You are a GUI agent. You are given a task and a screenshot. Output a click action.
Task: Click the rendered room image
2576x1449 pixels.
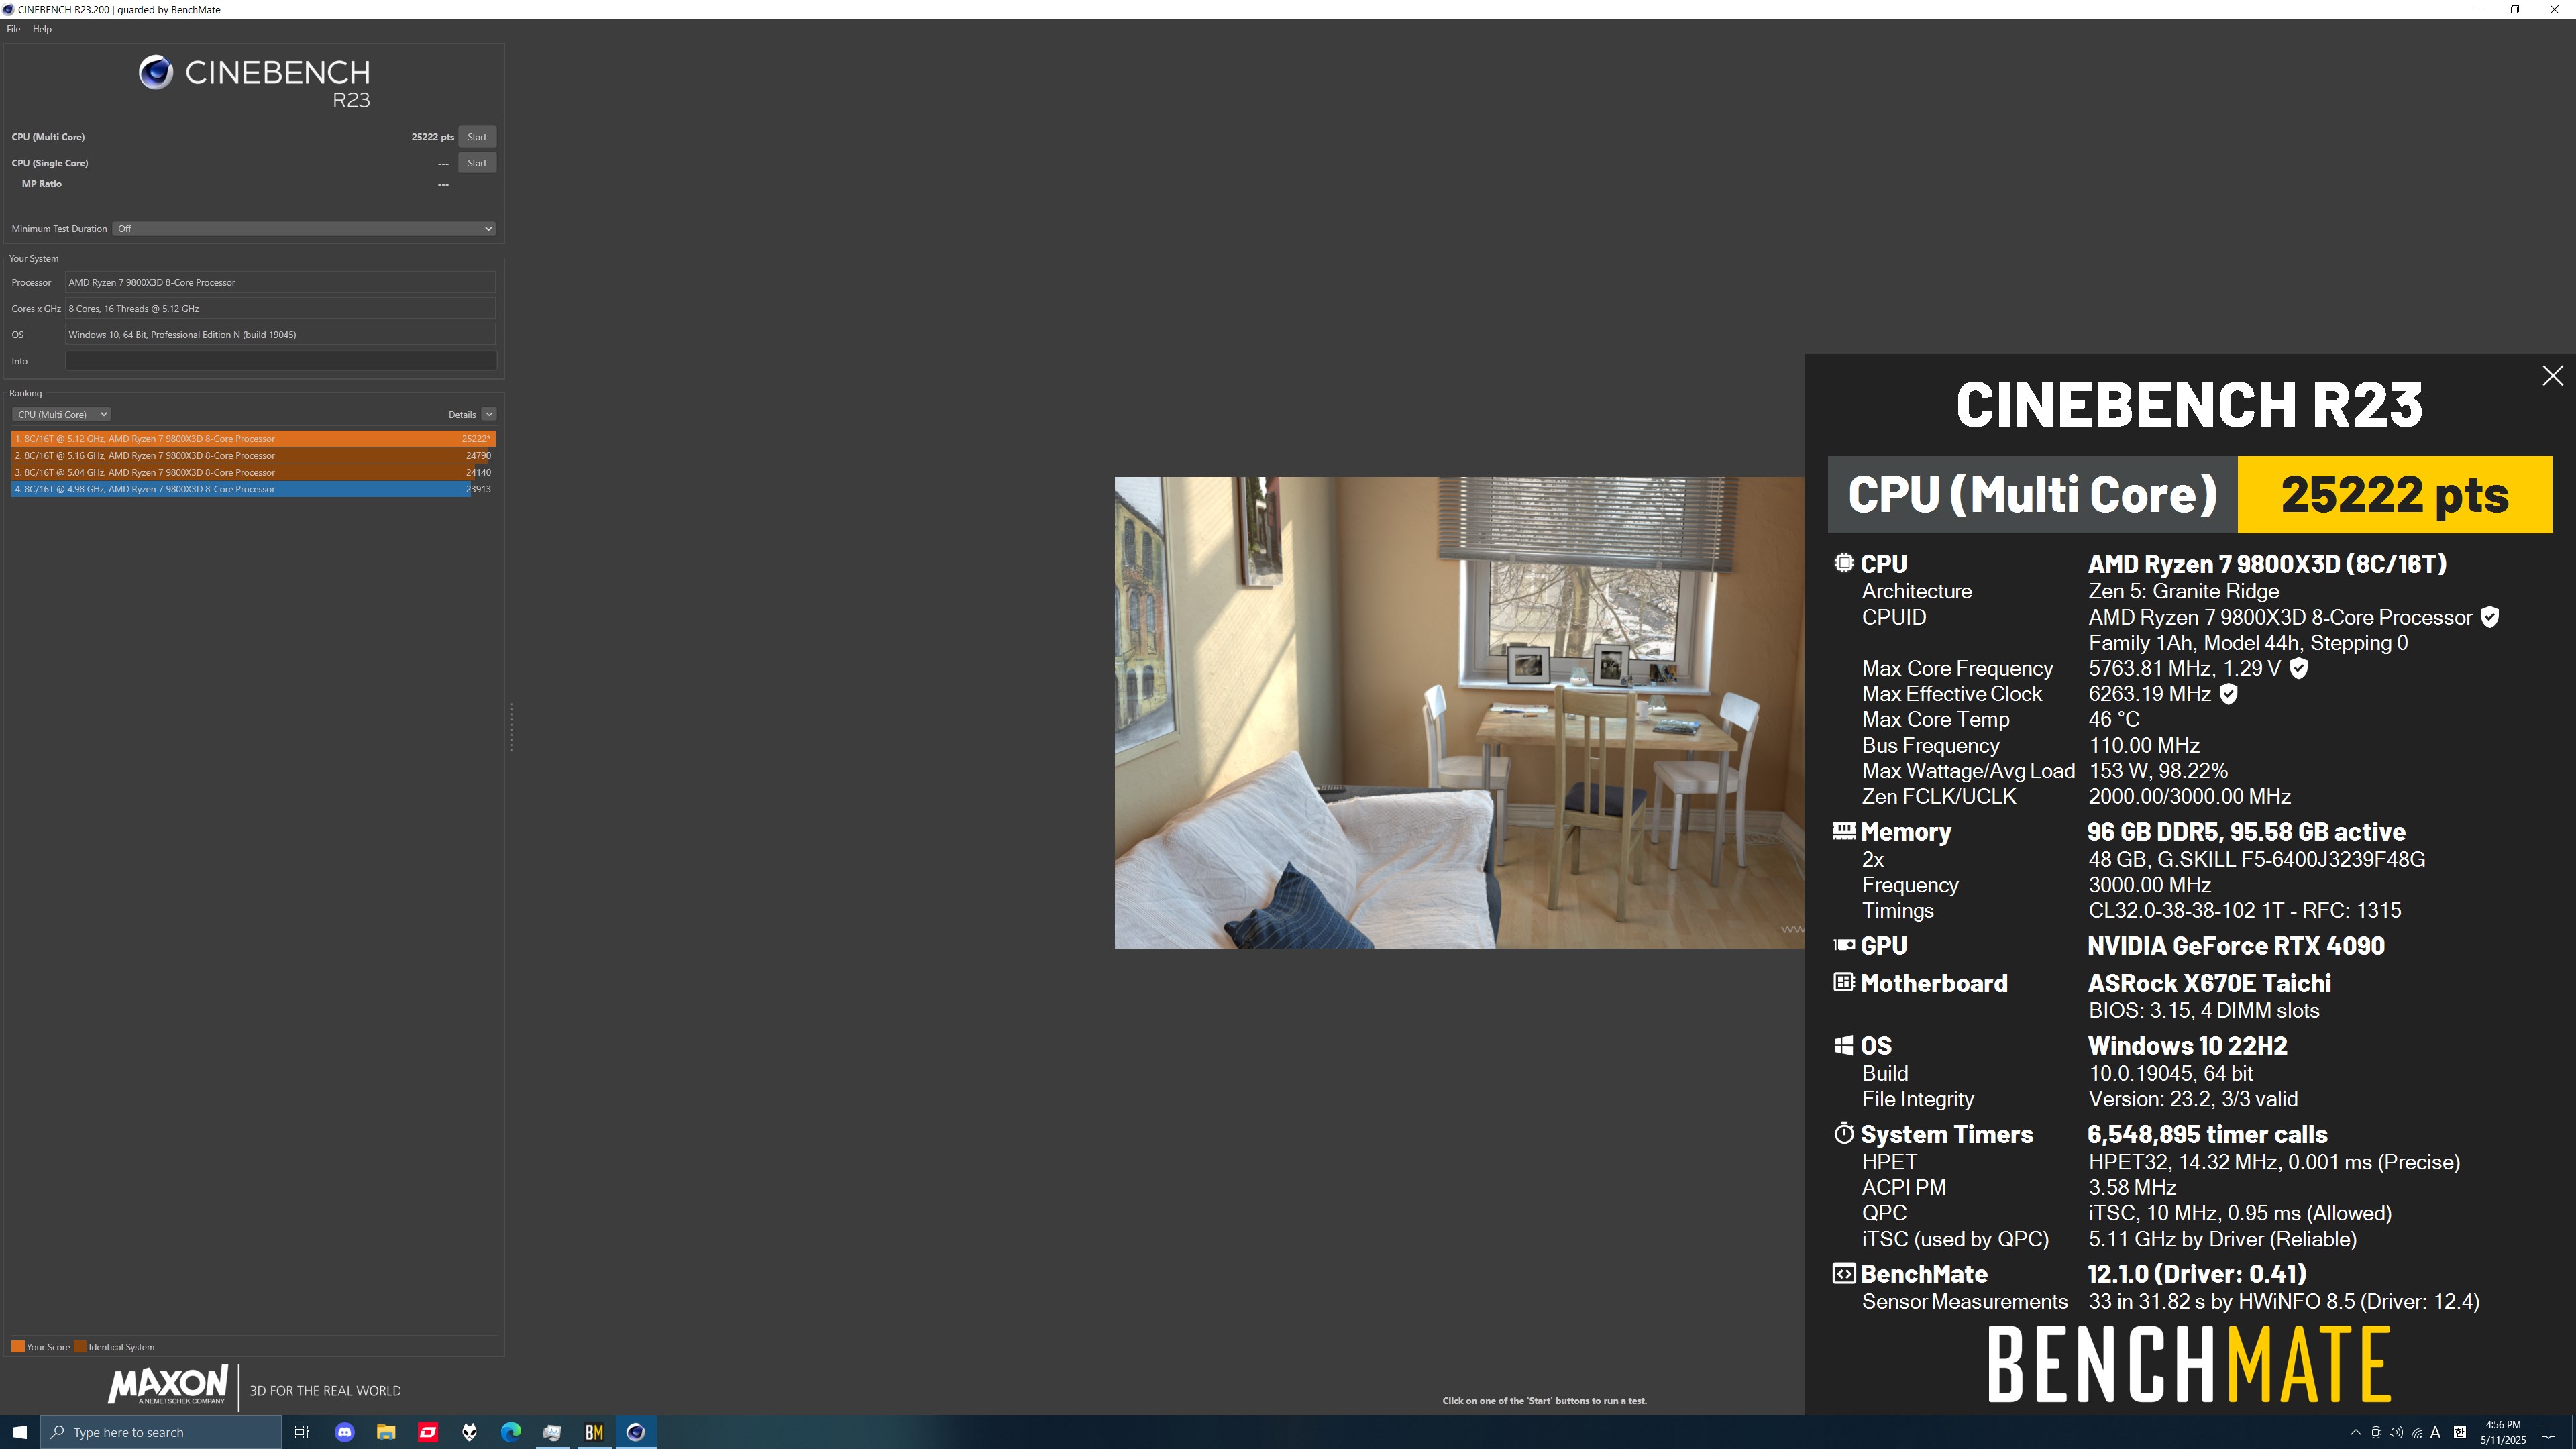coord(1459,712)
